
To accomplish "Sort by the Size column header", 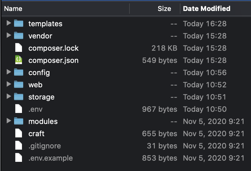I will coord(164,9).
